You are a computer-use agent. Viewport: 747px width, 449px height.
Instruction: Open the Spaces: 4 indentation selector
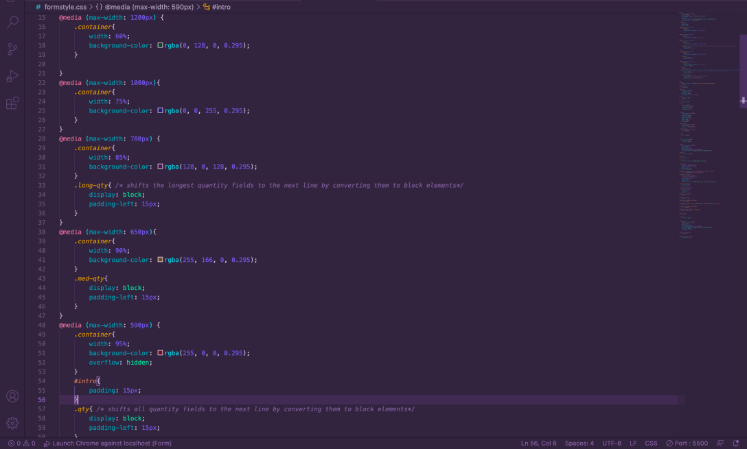coord(579,444)
